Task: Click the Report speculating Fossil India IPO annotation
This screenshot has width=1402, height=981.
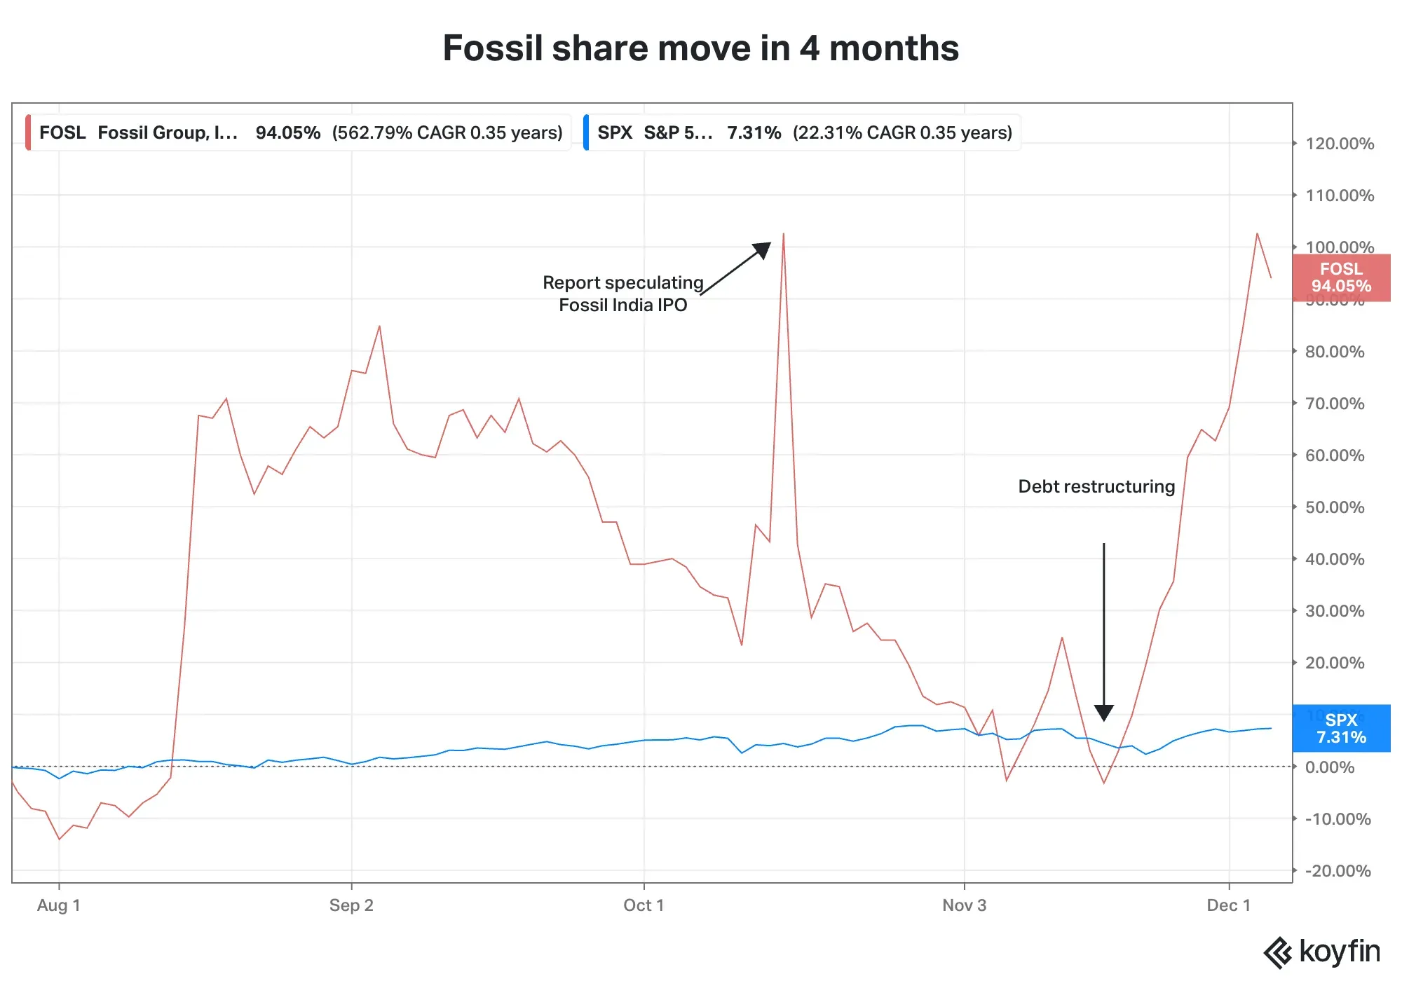Action: coord(622,294)
